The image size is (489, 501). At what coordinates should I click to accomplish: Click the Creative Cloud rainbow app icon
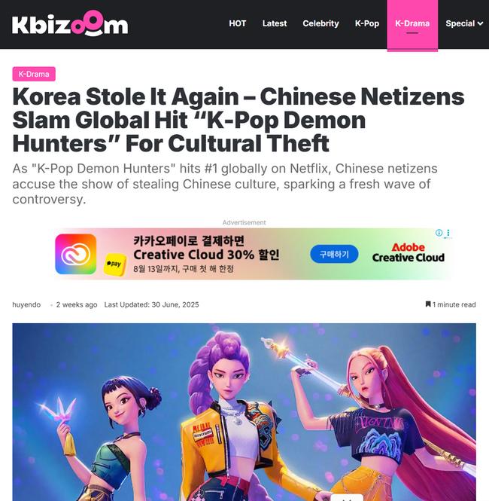click(75, 254)
